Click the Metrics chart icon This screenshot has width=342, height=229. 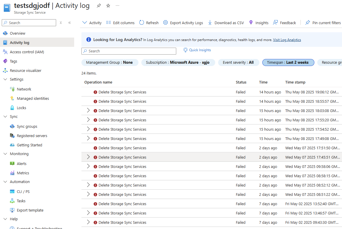coord(12,173)
